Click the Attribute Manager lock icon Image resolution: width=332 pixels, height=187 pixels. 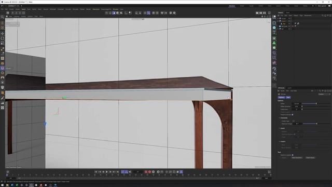click(325, 91)
